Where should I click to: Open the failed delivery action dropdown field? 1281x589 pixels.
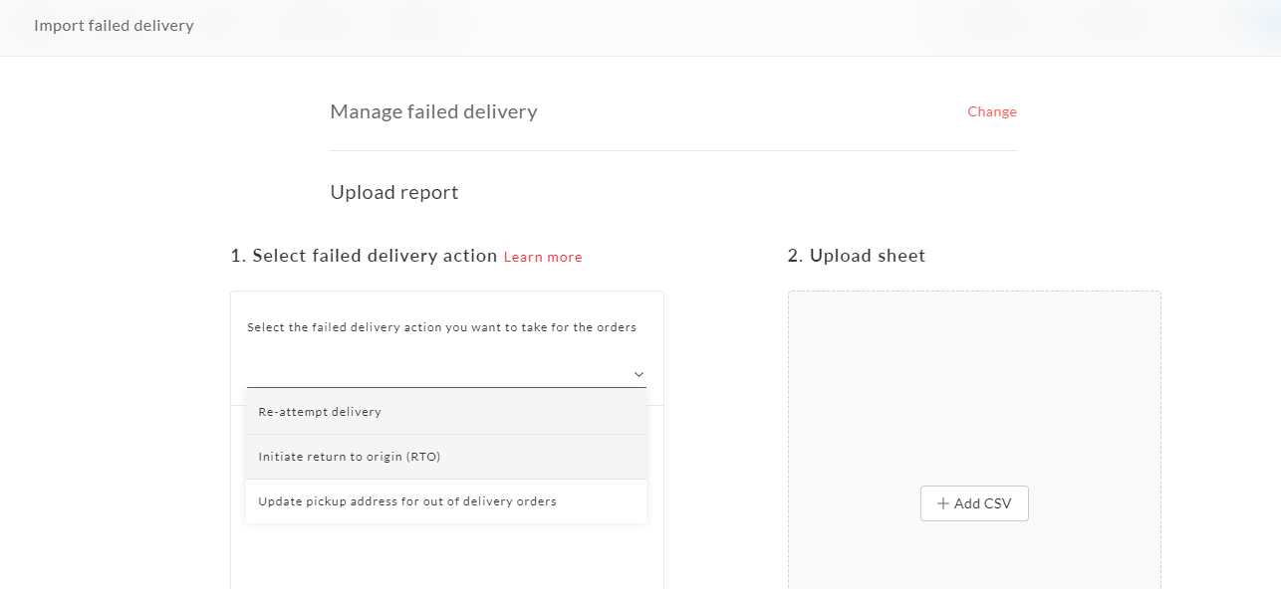446,373
